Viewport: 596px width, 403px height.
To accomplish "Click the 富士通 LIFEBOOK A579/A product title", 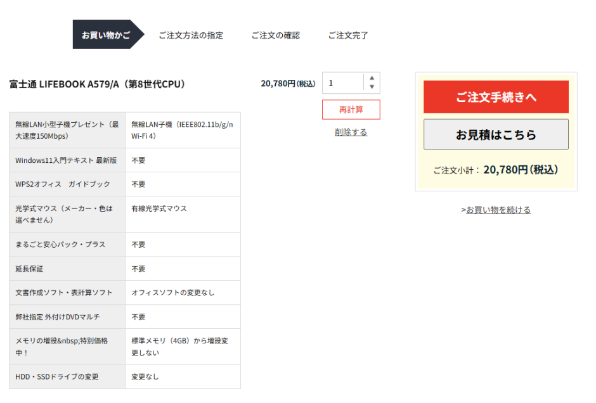I will click(x=97, y=84).
